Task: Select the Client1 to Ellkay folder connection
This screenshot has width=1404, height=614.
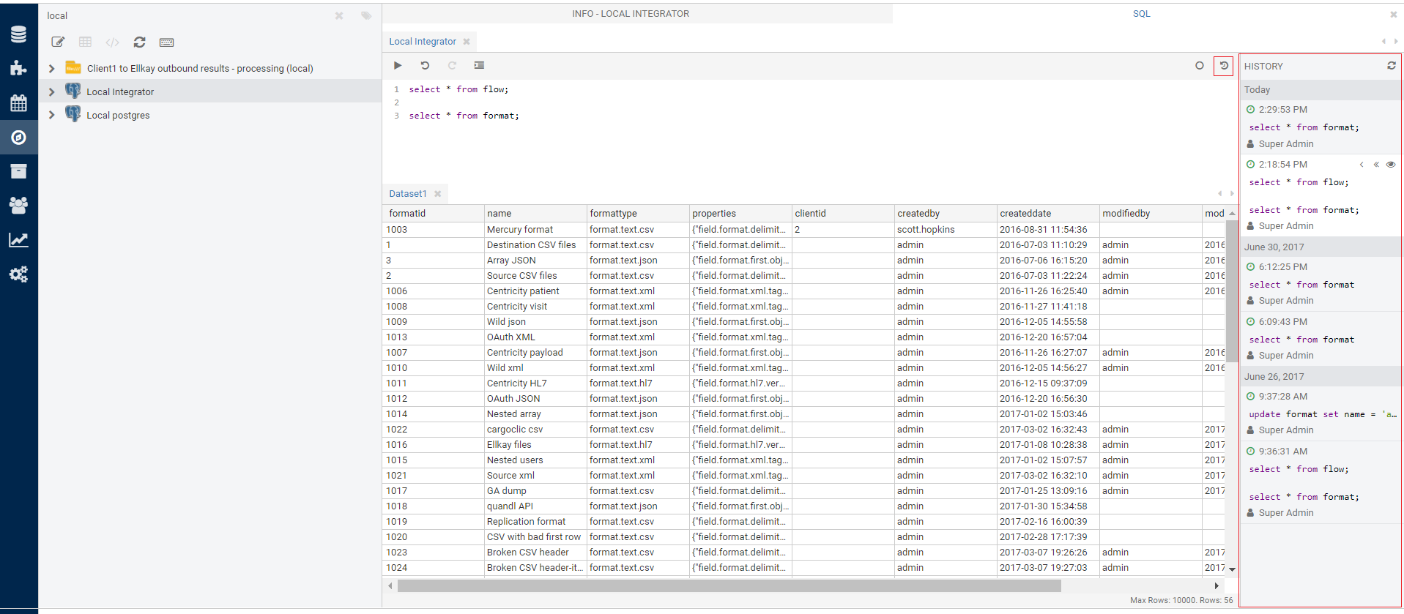Action: [x=200, y=68]
